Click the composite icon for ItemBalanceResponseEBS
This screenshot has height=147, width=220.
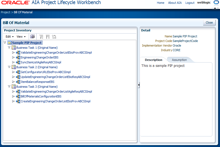(18, 82)
